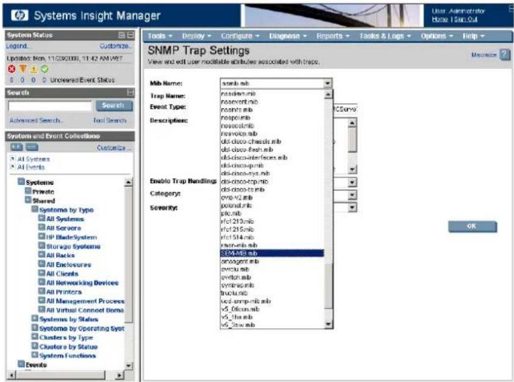Open All Networking Devices tree item

coord(82,282)
